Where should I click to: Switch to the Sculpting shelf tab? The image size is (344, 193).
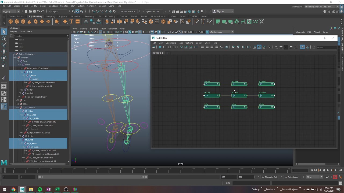click(x=51, y=16)
